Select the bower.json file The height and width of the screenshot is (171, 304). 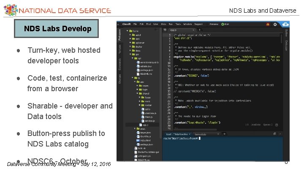click(144, 133)
